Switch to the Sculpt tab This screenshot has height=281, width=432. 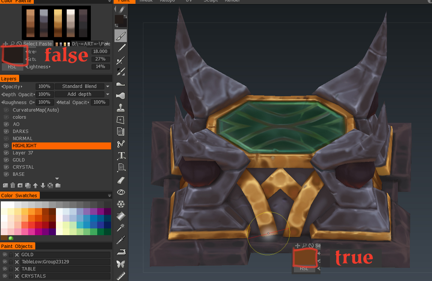(211, 1)
